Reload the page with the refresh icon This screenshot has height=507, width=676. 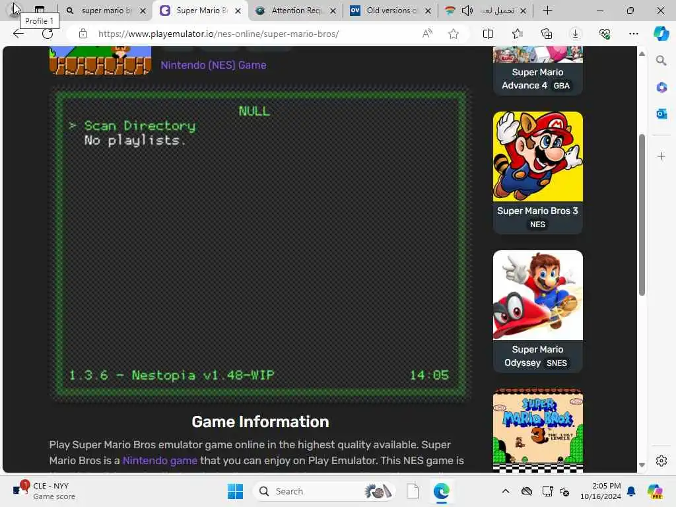(48, 34)
